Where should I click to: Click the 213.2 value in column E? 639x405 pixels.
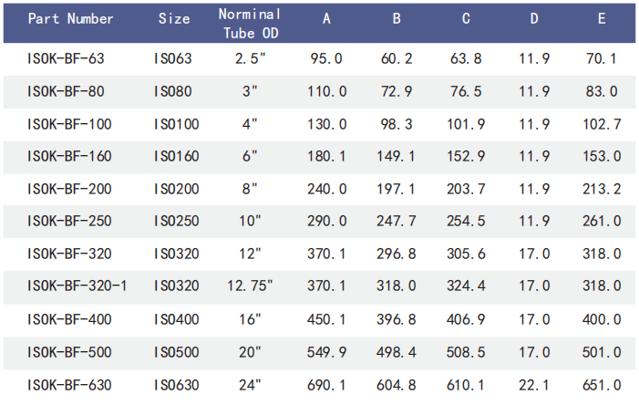coord(602,190)
